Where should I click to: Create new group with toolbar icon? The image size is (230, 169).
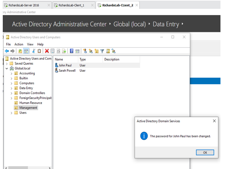[91, 51]
